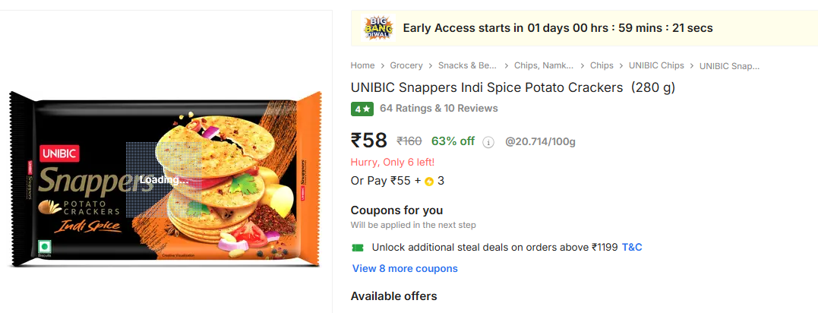Click the Available offers heading

[x=393, y=296]
